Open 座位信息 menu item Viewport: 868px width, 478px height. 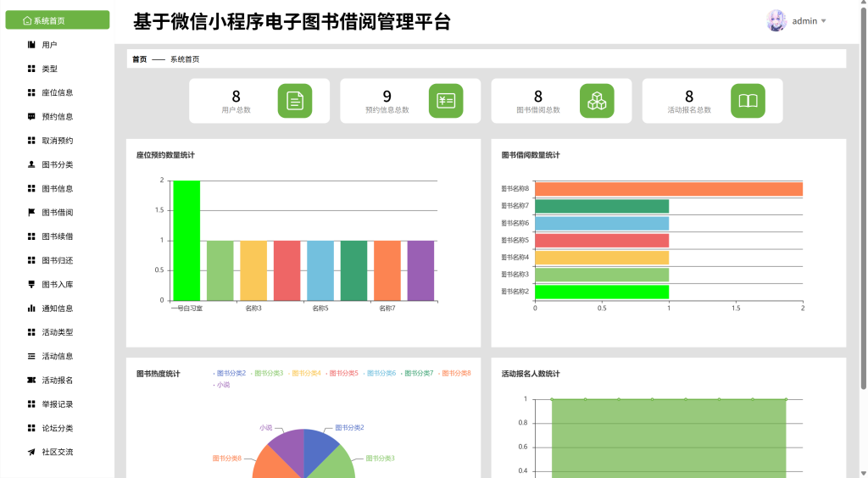point(58,92)
